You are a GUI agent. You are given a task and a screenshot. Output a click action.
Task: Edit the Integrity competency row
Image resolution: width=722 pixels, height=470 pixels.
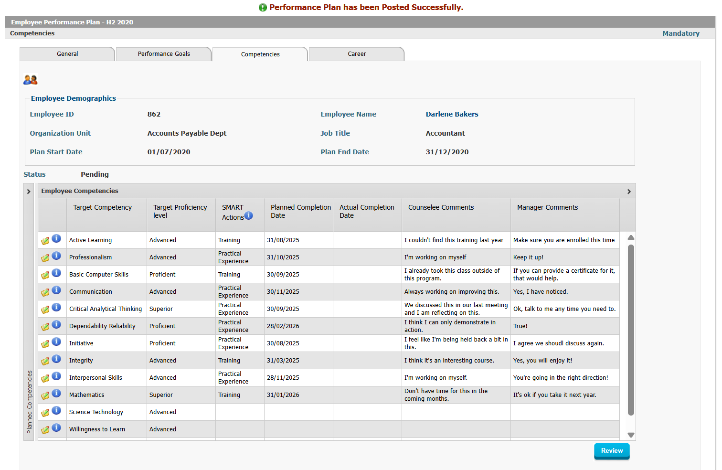[45, 361]
